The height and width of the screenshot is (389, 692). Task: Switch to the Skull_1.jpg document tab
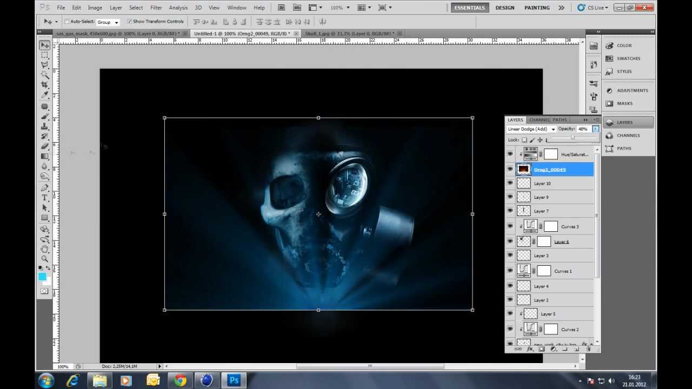pos(355,33)
